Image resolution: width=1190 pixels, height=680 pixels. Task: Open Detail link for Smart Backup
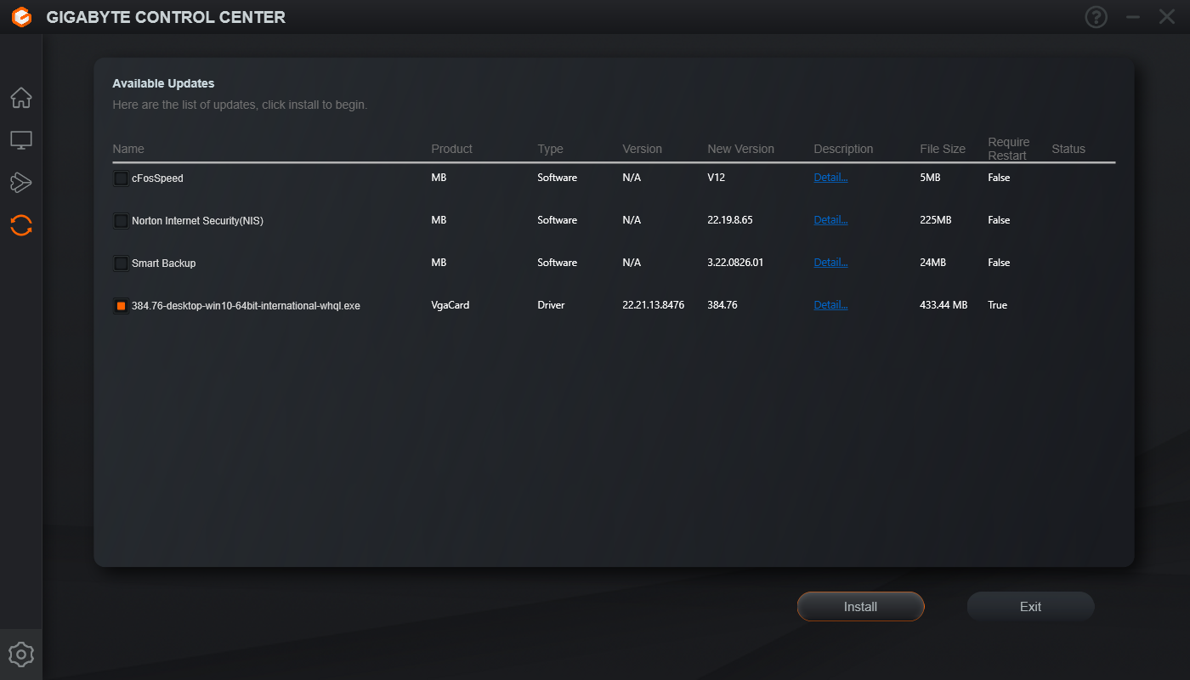[830, 263]
